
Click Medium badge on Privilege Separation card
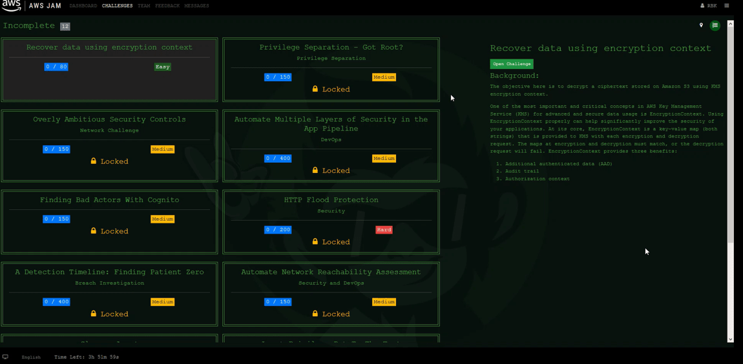[x=384, y=77]
